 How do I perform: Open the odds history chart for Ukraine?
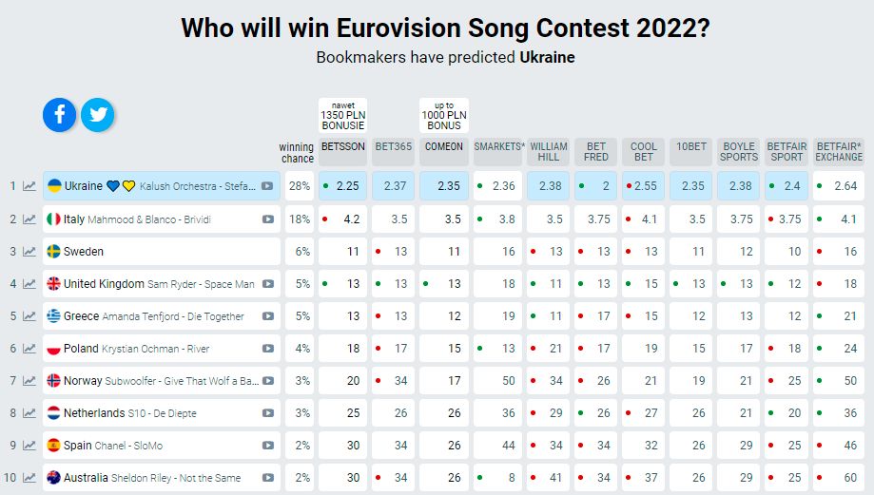29,186
